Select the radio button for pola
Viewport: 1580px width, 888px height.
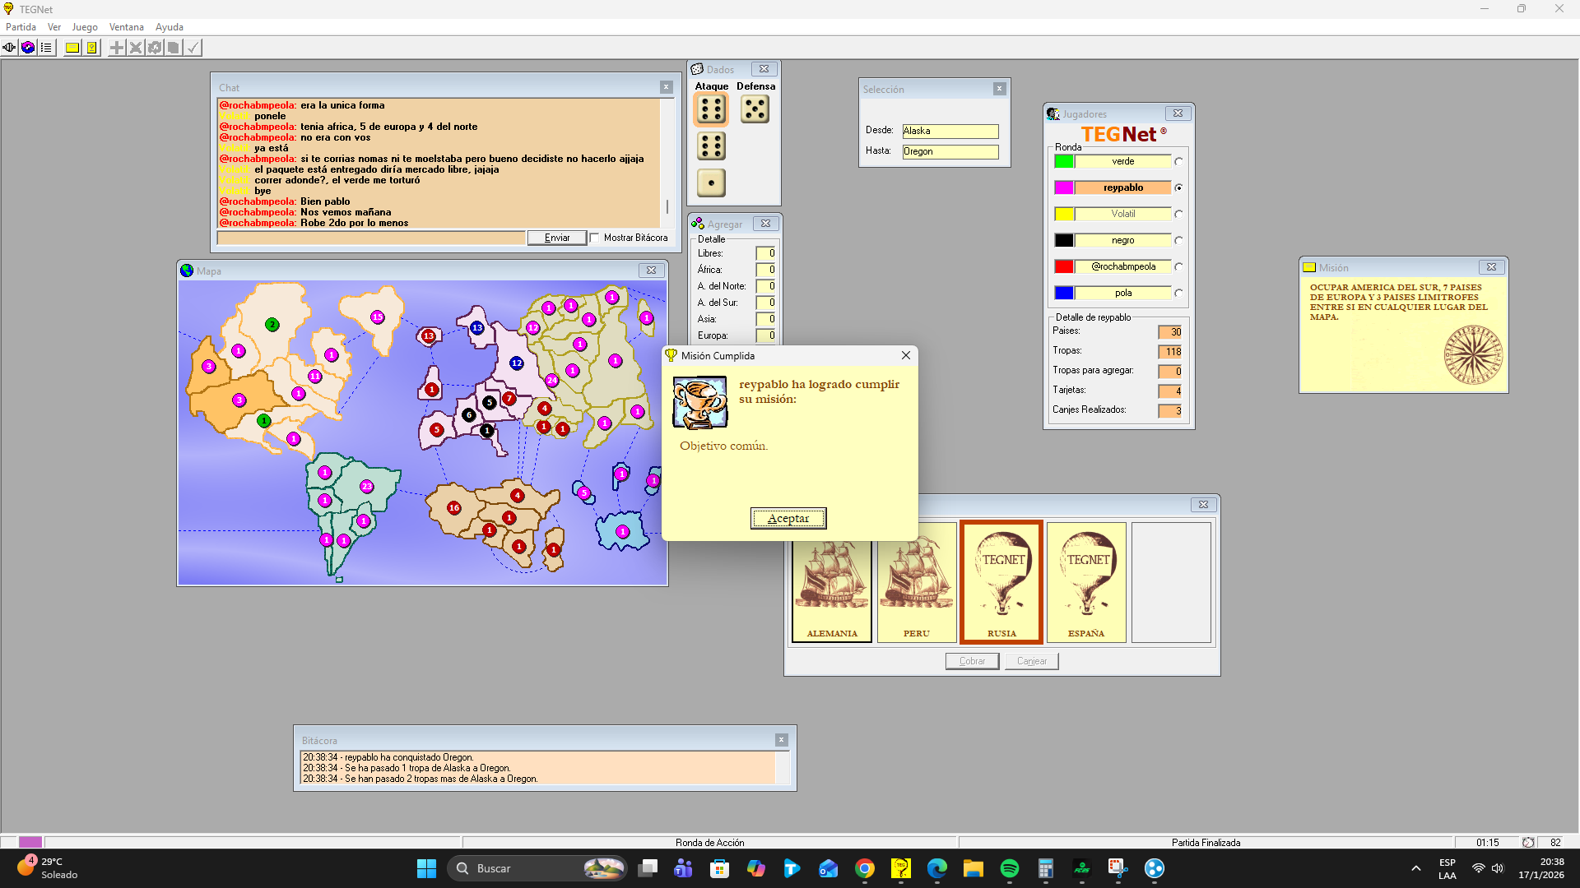click(1178, 294)
